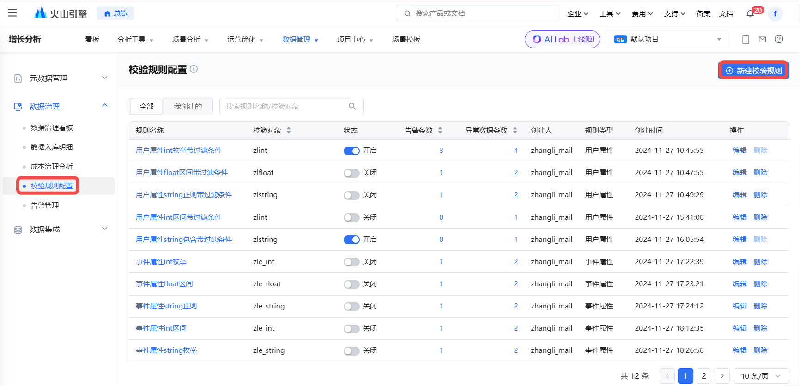Switch to the 我创建的 tab

pos(188,106)
